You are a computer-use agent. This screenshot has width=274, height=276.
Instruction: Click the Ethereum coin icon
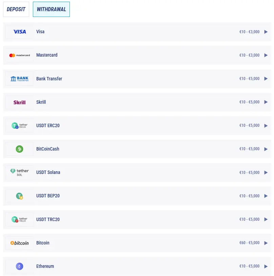[20, 266]
